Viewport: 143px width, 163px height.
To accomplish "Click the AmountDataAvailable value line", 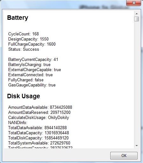I will pos(40,107).
